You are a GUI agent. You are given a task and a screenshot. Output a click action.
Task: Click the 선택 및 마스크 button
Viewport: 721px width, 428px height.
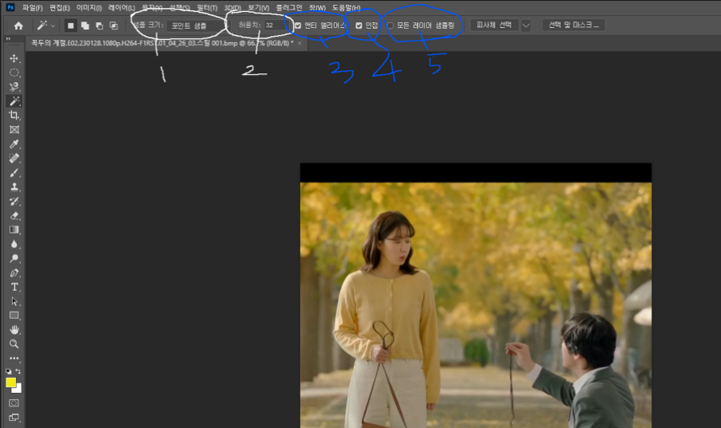574,26
